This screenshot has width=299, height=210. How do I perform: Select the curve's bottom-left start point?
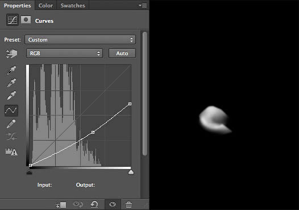(30, 165)
